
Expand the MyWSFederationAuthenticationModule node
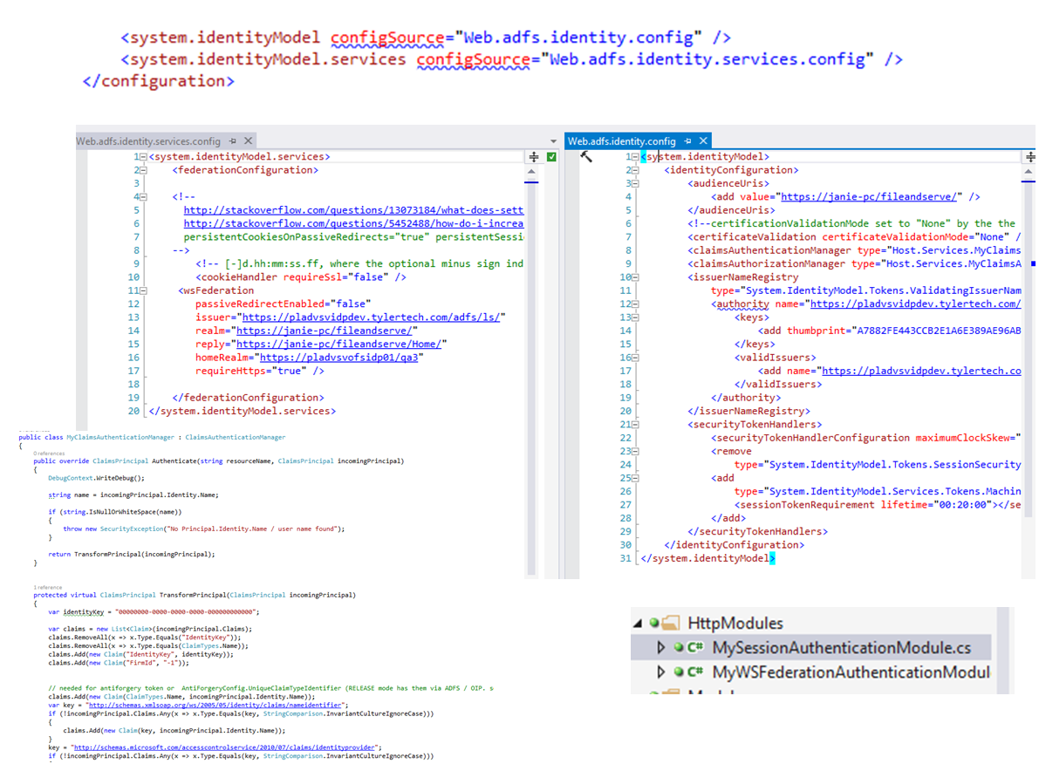click(x=660, y=672)
